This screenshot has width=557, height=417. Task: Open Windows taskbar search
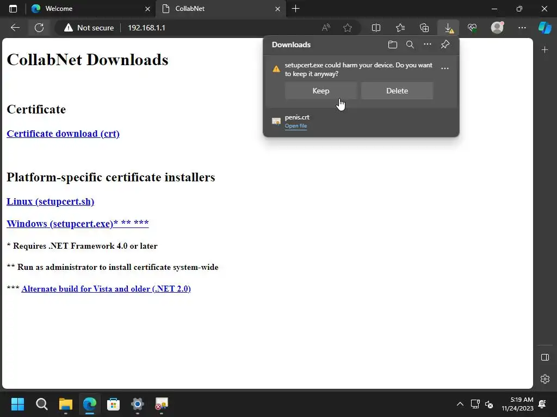point(41,404)
